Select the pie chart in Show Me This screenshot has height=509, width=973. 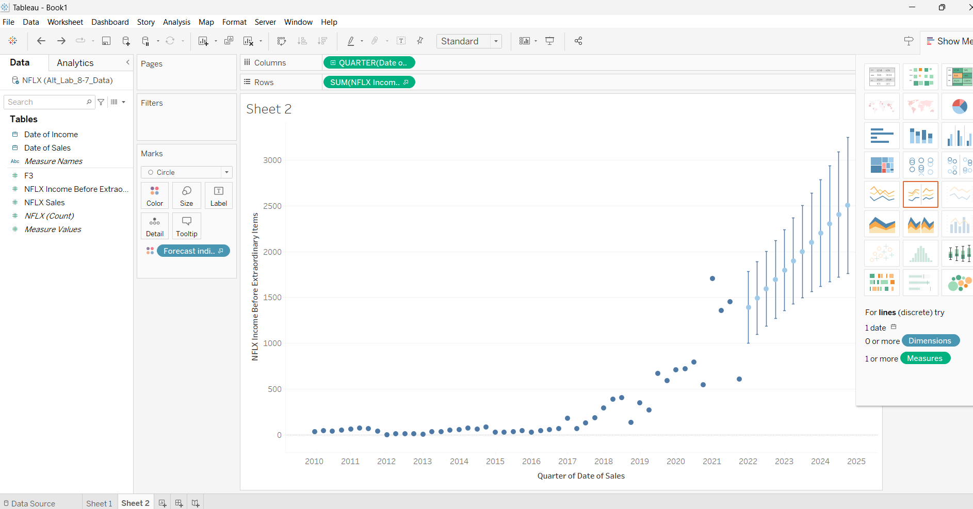959,106
